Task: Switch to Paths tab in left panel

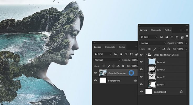Action: click(122, 47)
